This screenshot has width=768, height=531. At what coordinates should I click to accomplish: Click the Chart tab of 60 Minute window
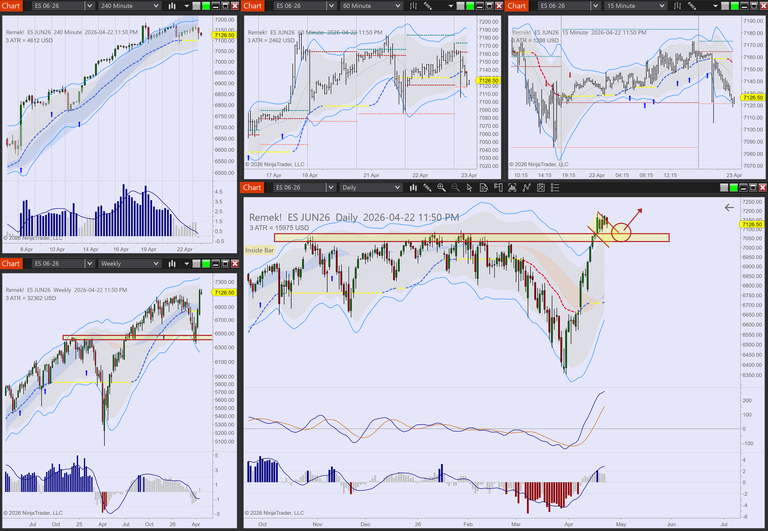253,6
